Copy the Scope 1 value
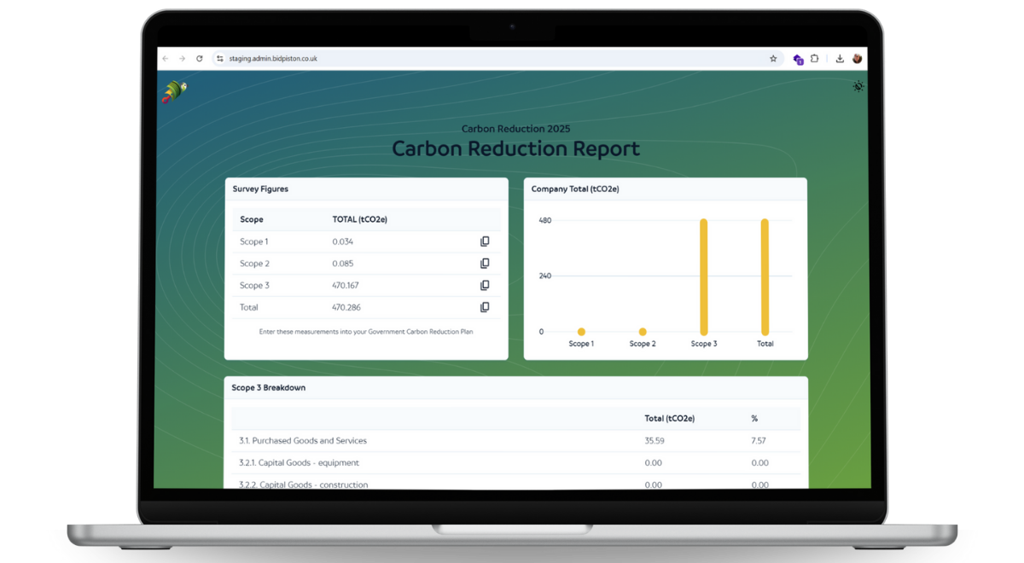 (x=485, y=241)
